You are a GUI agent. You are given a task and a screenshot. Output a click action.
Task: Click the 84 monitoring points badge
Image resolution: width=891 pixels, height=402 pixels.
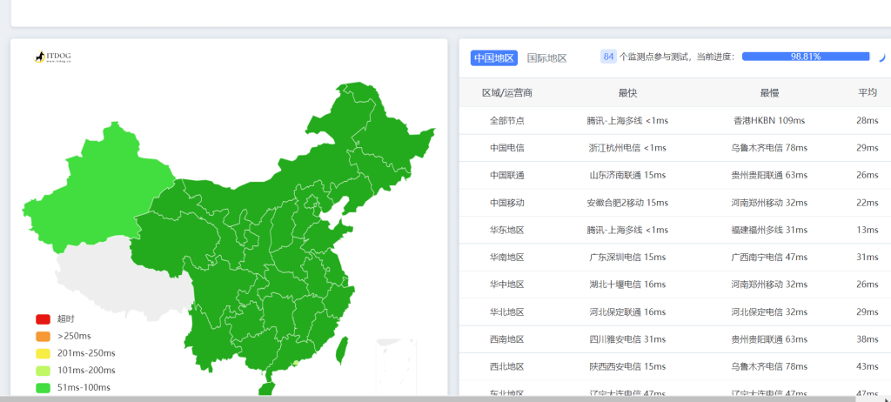608,57
